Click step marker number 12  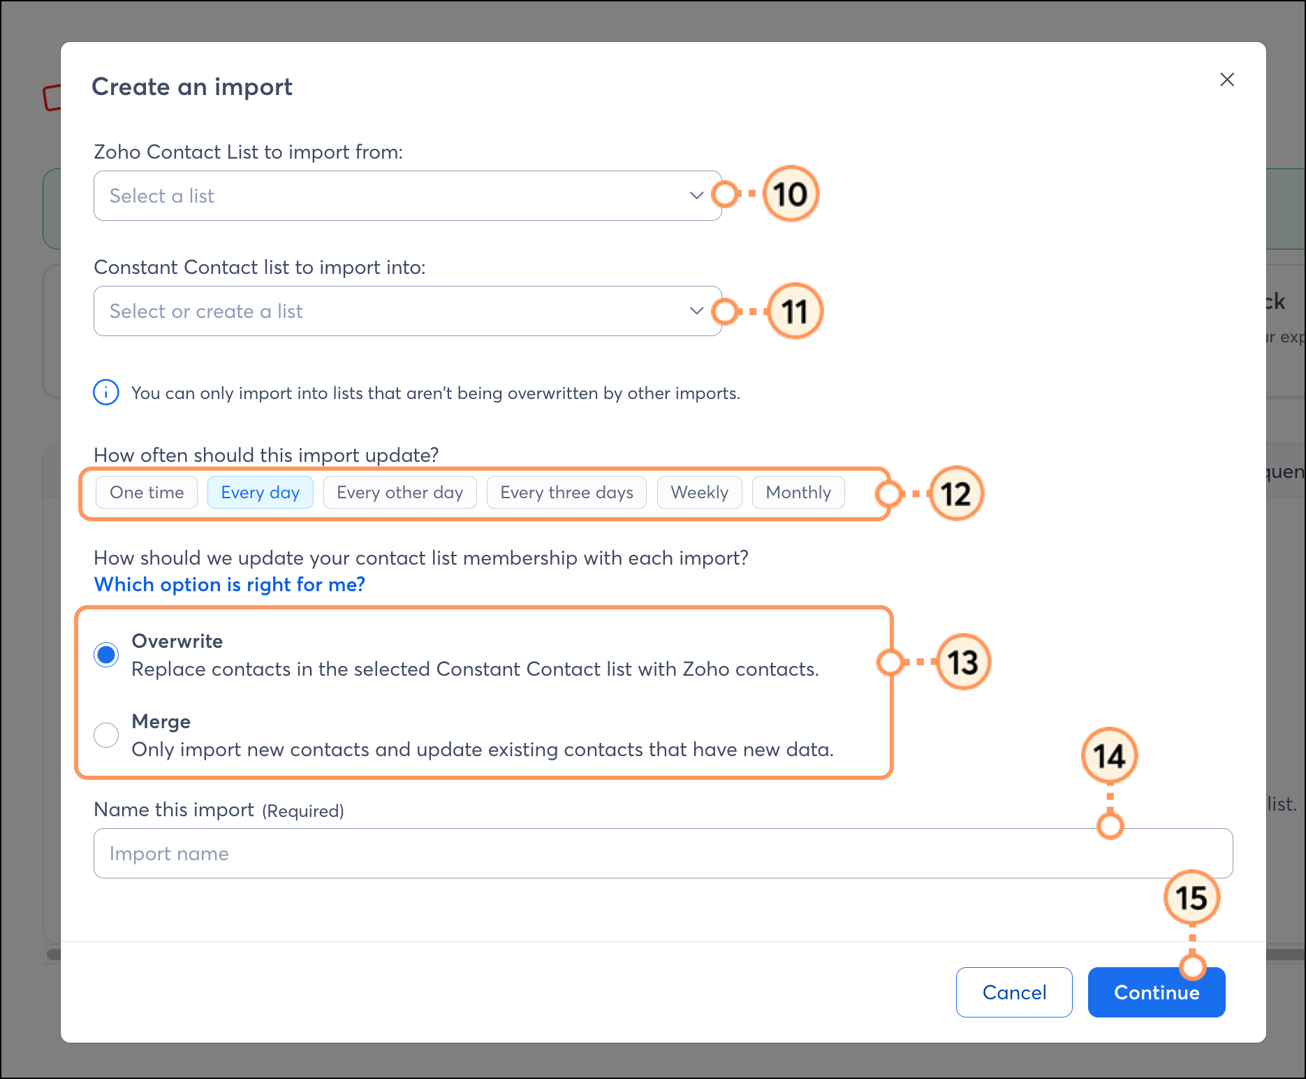click(955, 493)
